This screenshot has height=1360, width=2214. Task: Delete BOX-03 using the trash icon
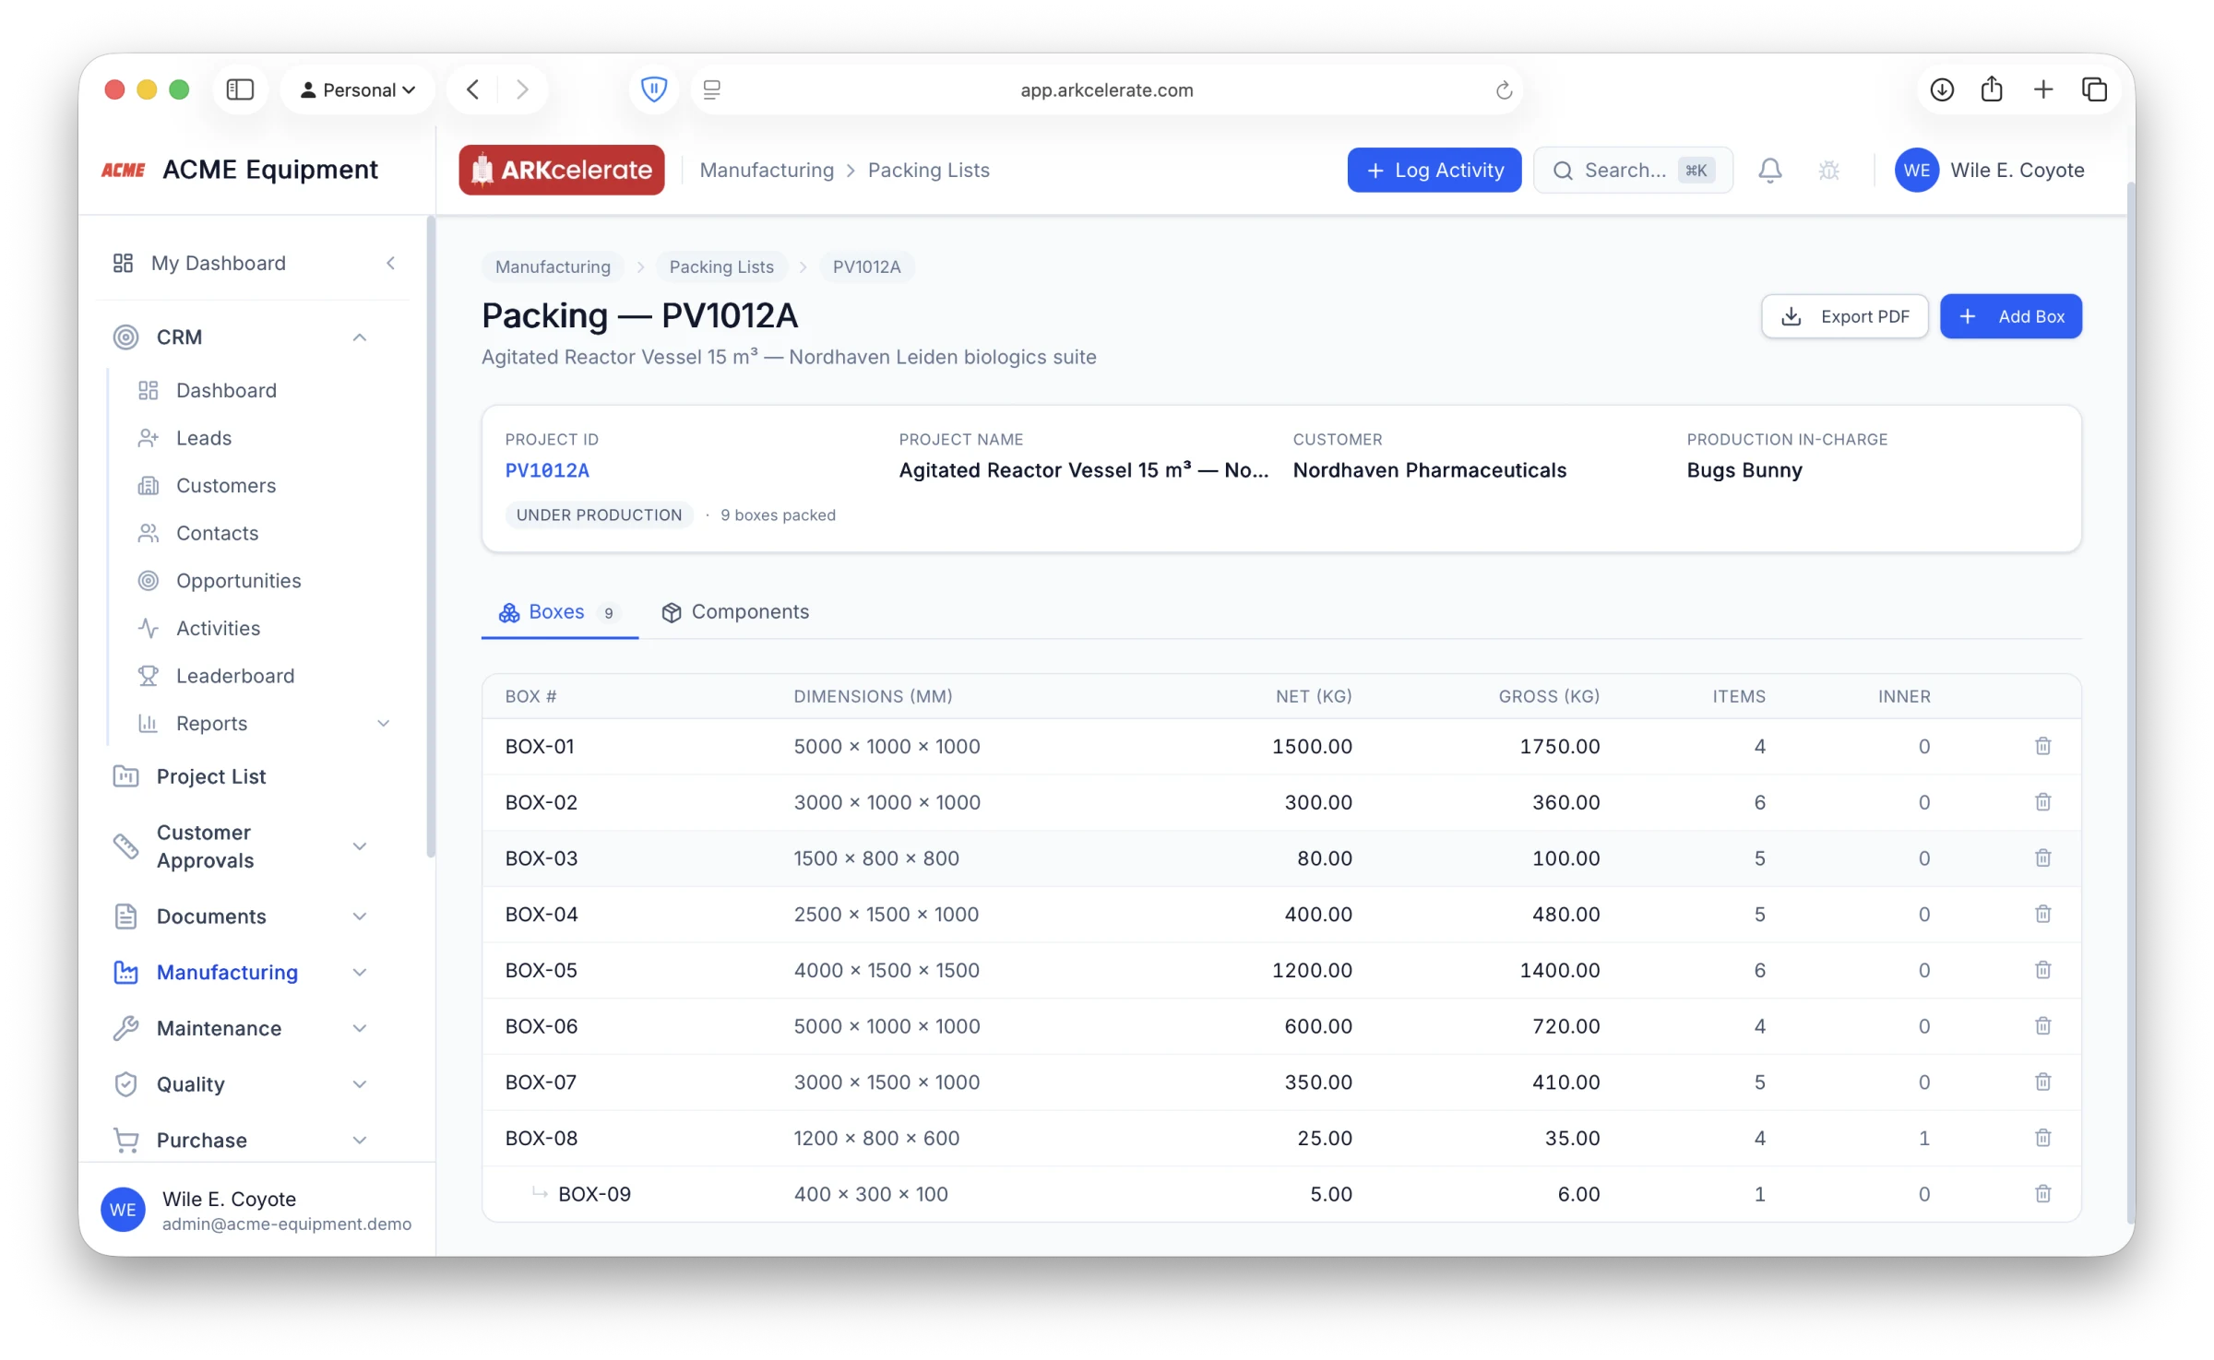click(x=2042, y=858)
